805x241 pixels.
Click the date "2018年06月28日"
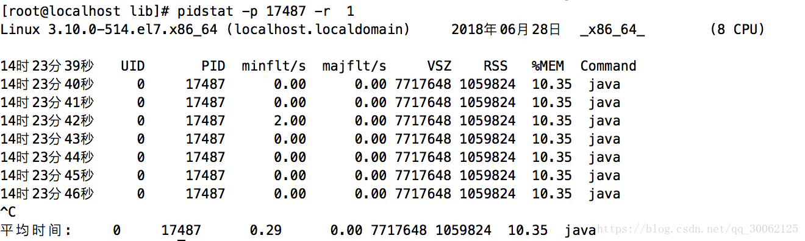[x=506, y=29]
